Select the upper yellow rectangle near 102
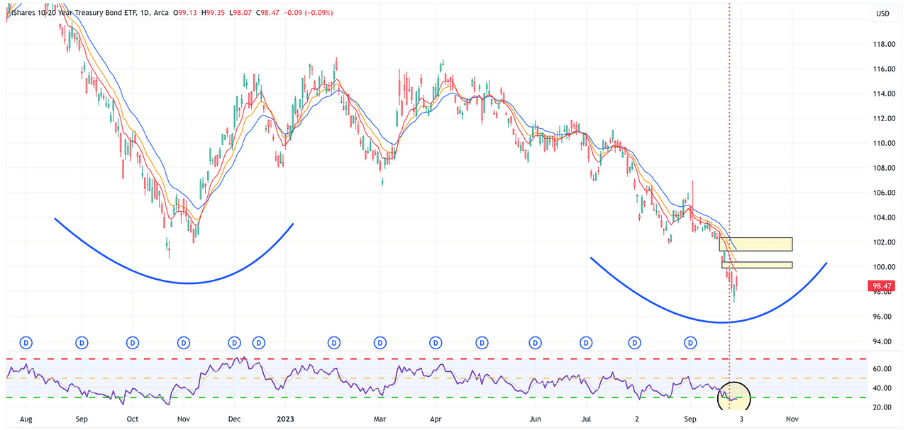Screen dimensions: 908x430 [x=755, y=244]
